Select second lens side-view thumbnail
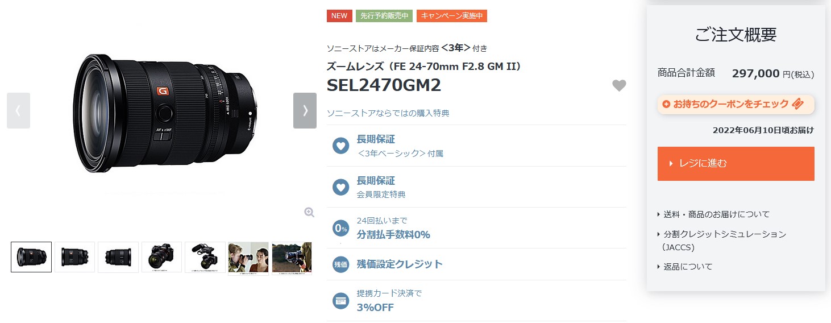The image size is (831, 323). coord(74,257)
